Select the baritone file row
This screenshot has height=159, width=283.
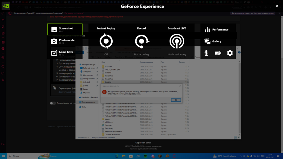tap(145, 73)
